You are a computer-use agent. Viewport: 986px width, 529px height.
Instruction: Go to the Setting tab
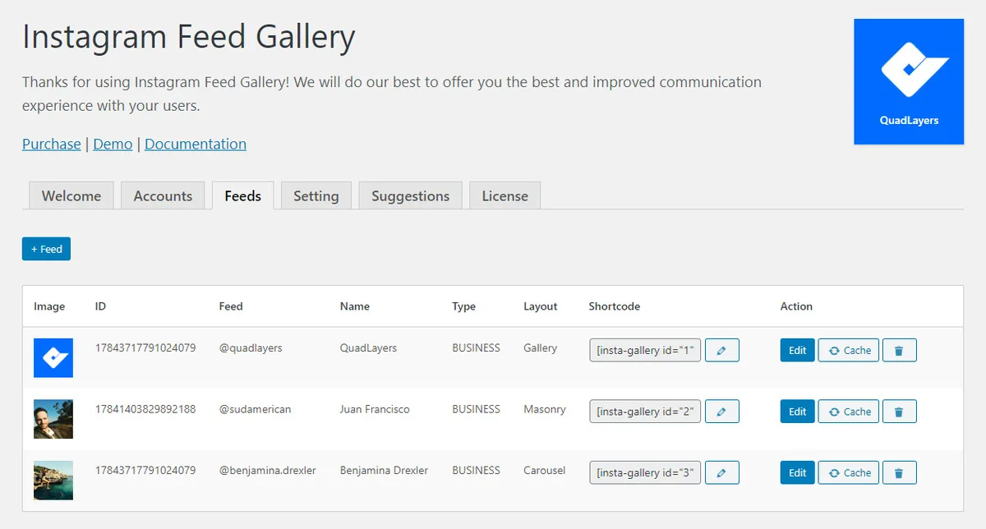click(316, 195)
